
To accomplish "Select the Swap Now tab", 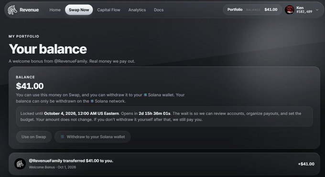I will [x=79, y=10].
